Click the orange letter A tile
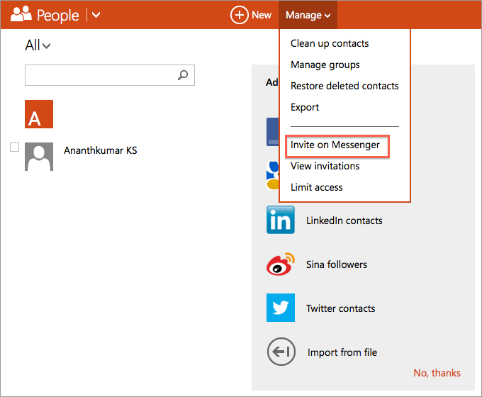The image size is (482, 397). pyautogui.click(x=39, y=114)
